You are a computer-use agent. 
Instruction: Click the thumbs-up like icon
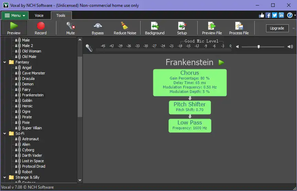[x=261, y=15]
